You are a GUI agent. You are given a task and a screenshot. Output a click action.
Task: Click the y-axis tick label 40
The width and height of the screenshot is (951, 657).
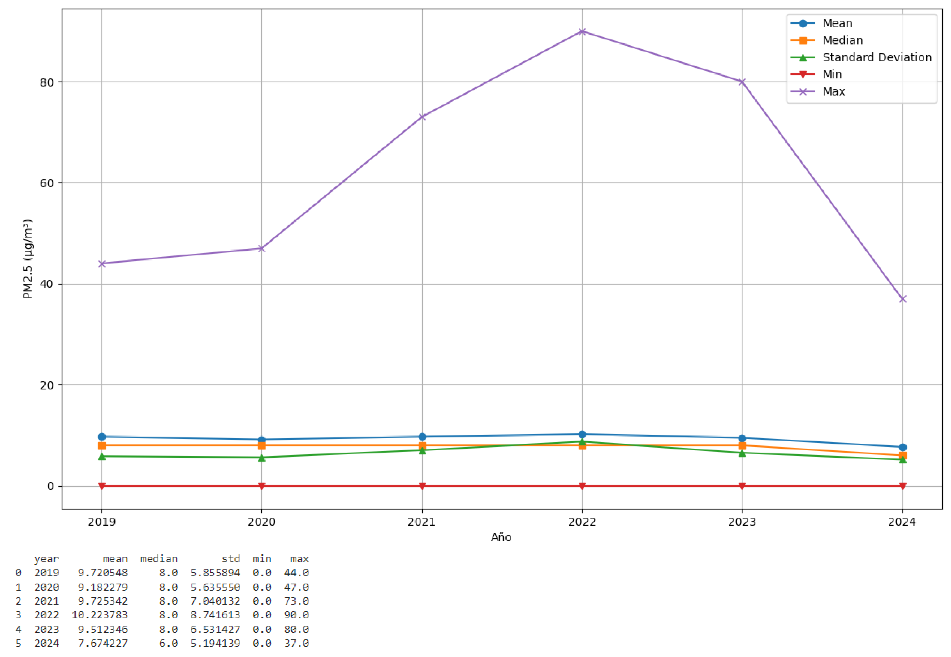coord(47,284)
